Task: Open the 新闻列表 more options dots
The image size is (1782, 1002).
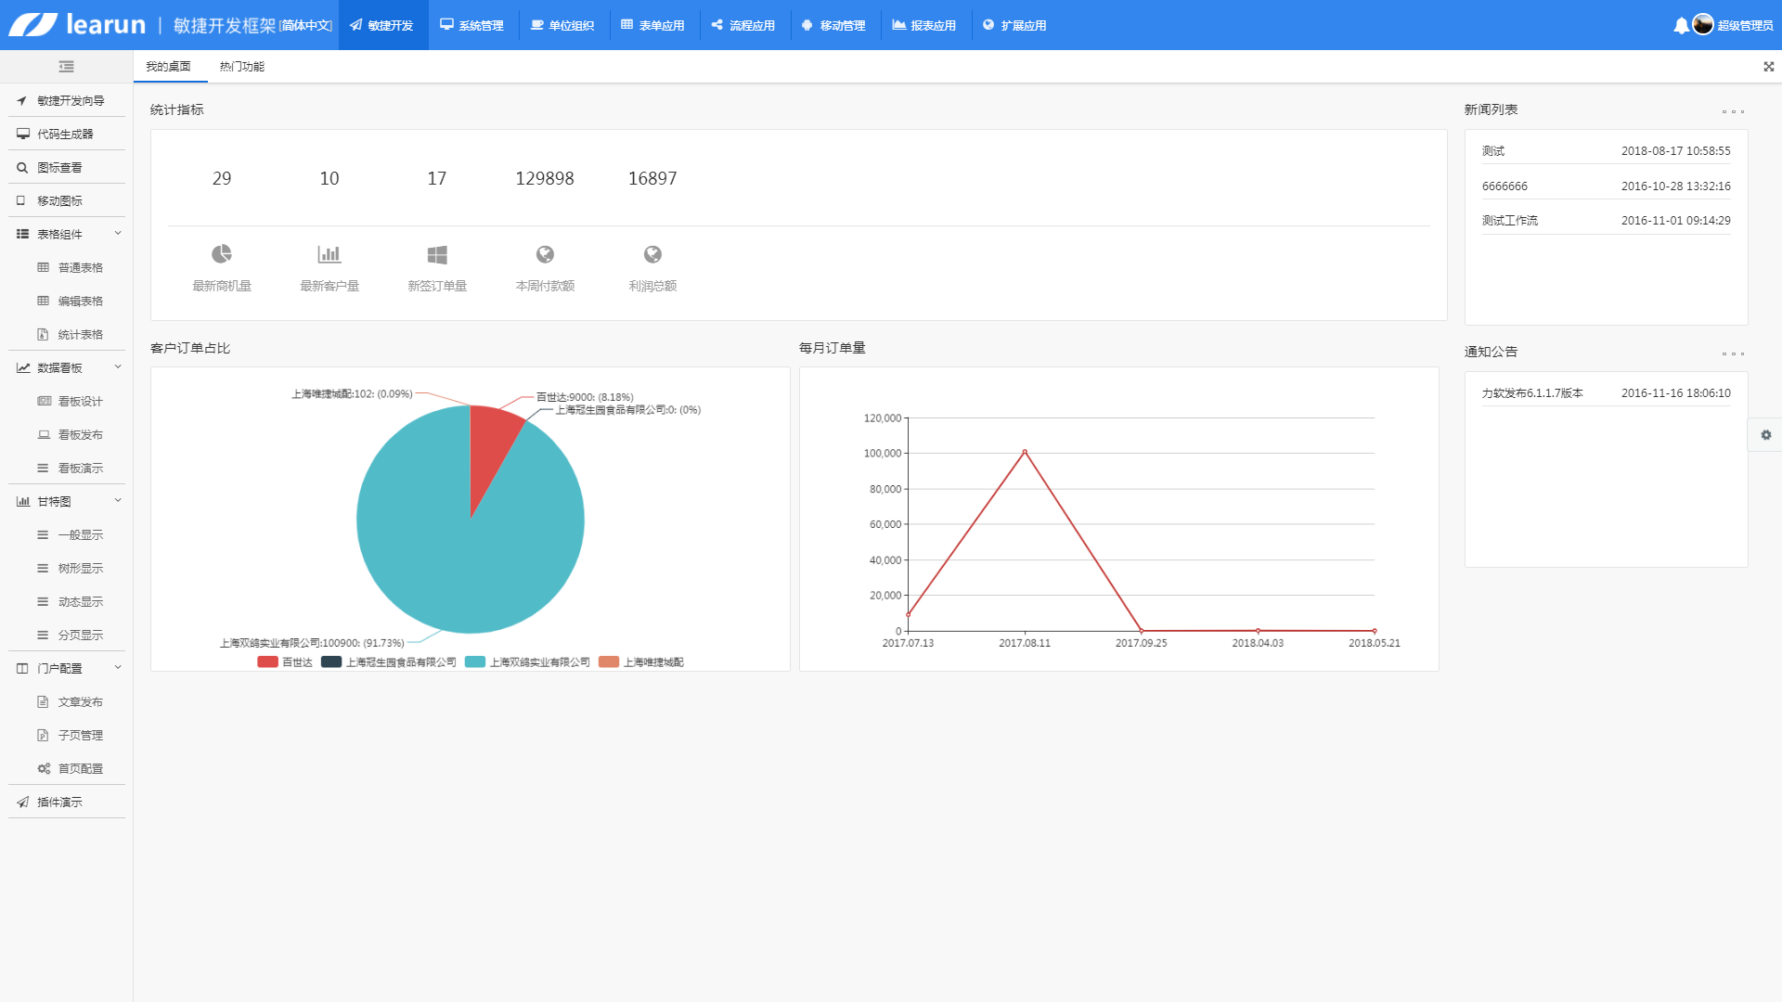Action: 1733,111
